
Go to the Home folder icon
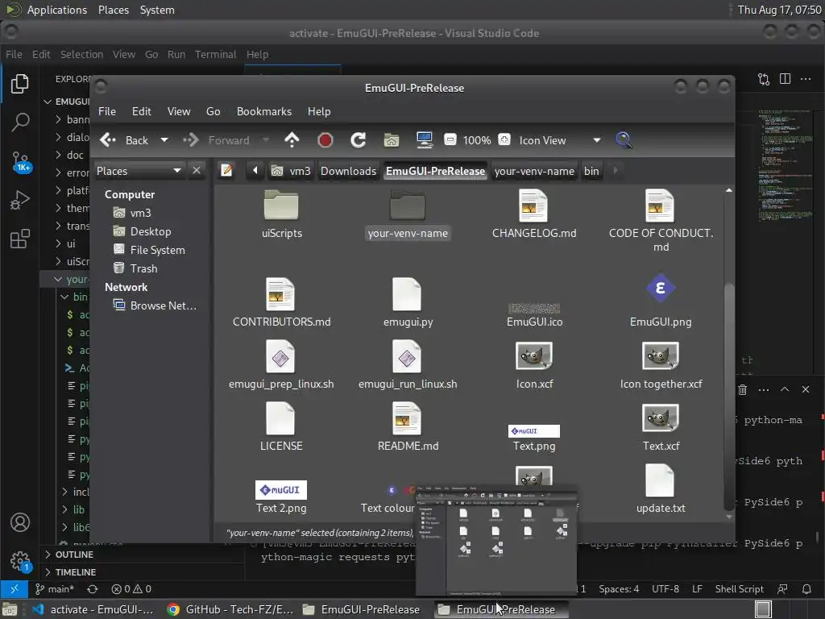(x=391, y=140)
